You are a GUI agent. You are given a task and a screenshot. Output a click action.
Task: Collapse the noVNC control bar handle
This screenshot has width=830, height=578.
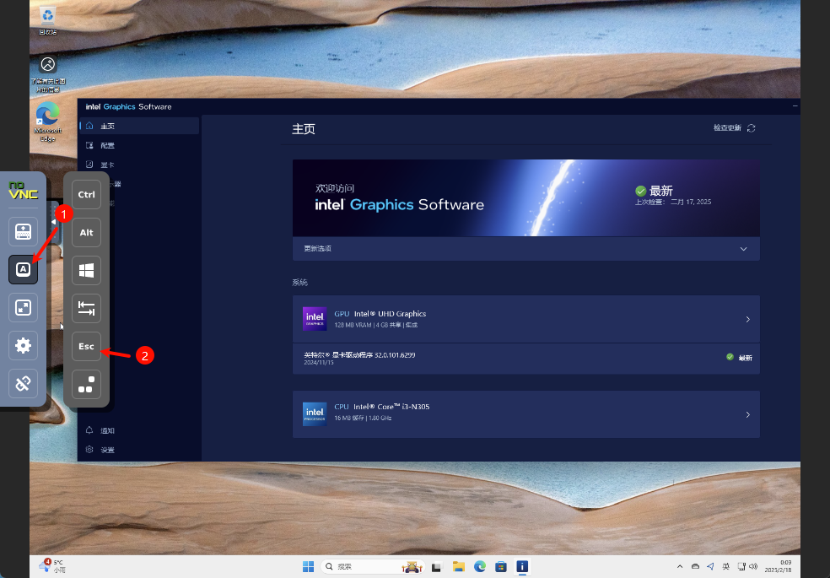53,222
